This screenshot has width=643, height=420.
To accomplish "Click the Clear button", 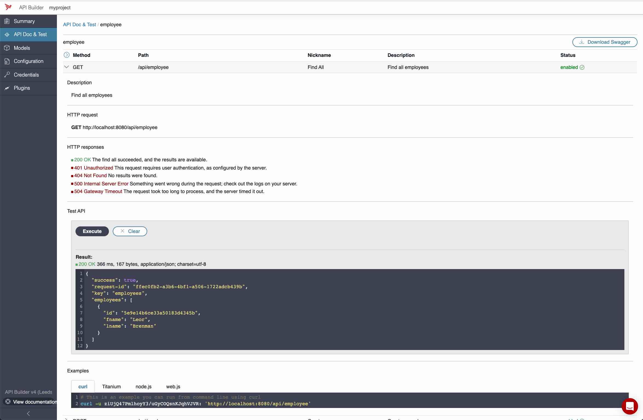I will click(130, 231).
